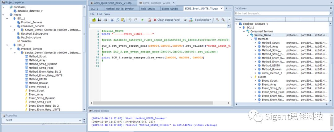Click the Databases search text field
Screen dimensions: 334x132
pos(280,13)
